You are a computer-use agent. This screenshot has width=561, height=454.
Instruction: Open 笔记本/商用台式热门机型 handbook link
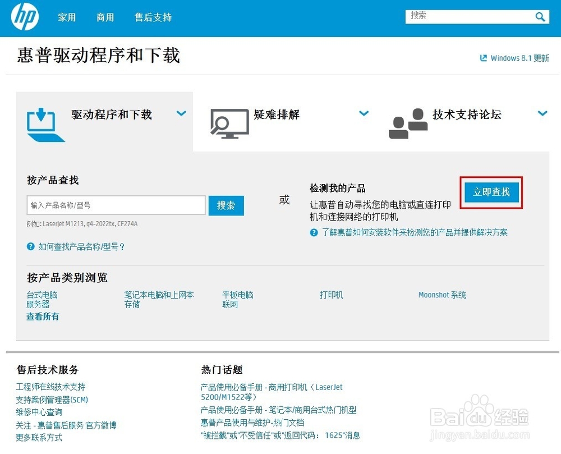[x=278, y=410]
